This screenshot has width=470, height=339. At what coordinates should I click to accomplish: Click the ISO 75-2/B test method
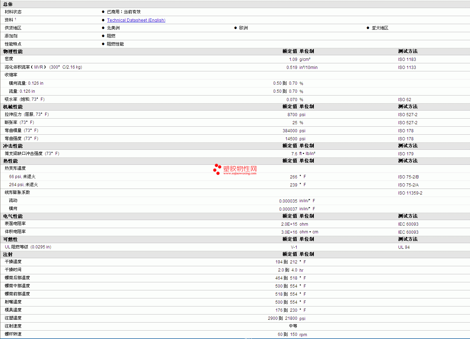(408, 177)
